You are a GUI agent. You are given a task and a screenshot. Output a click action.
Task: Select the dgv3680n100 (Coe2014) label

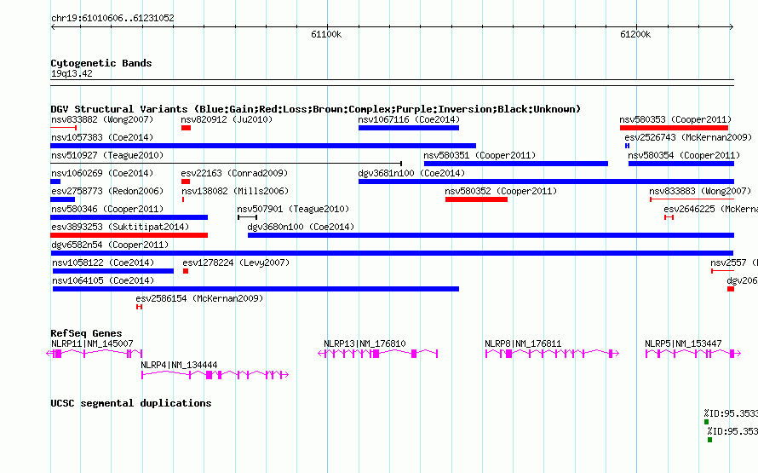pos(301,227)
